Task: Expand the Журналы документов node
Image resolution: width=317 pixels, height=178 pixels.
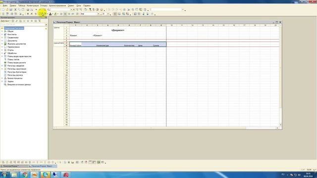Action: 2,44
